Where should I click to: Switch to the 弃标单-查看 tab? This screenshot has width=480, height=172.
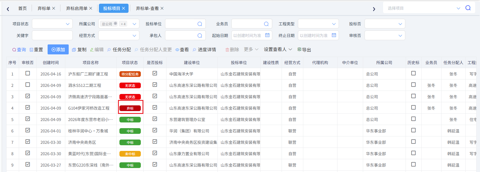click(x=147, y=8)
